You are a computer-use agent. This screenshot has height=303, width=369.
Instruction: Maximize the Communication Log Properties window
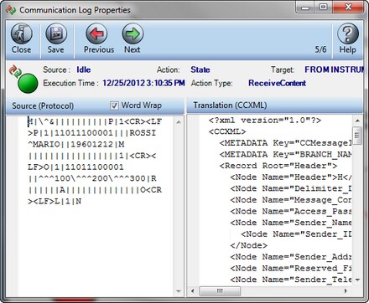(324, 7)
